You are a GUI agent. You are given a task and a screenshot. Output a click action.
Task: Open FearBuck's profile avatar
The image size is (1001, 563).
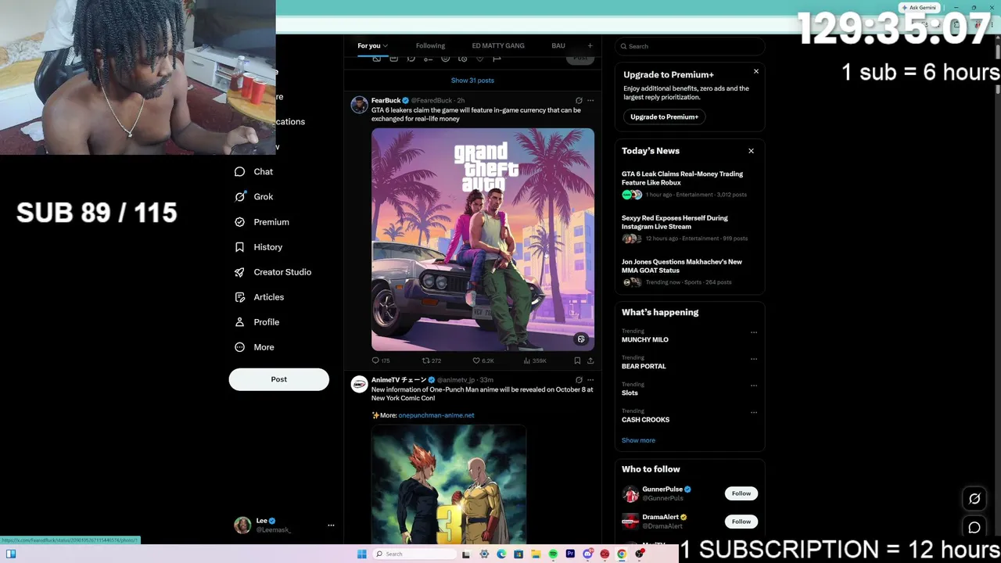point(359,106)
